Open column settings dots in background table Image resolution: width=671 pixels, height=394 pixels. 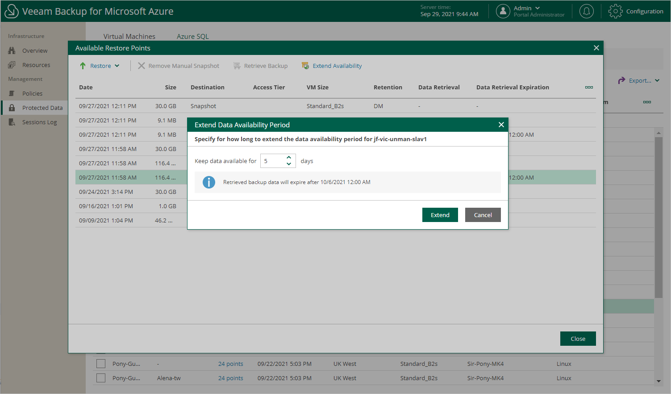click(x=647, y=102)
